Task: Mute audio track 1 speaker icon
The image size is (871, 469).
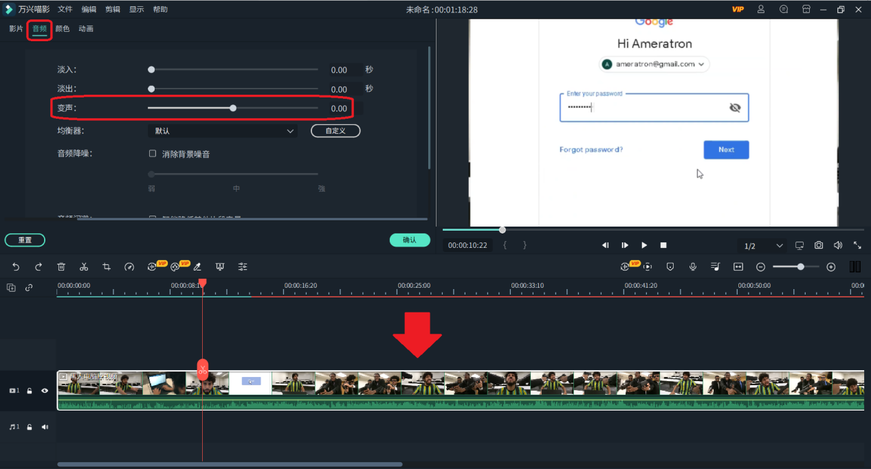Action: click(45, 427)
